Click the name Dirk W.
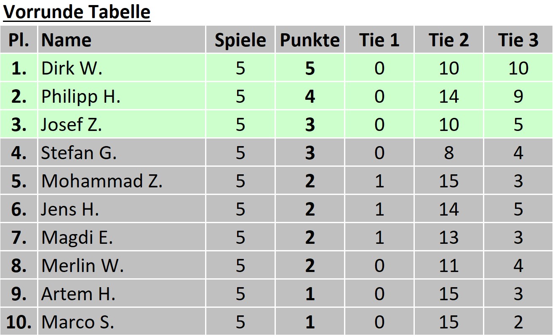Screen dimensions: 555x336 [72, 68]
